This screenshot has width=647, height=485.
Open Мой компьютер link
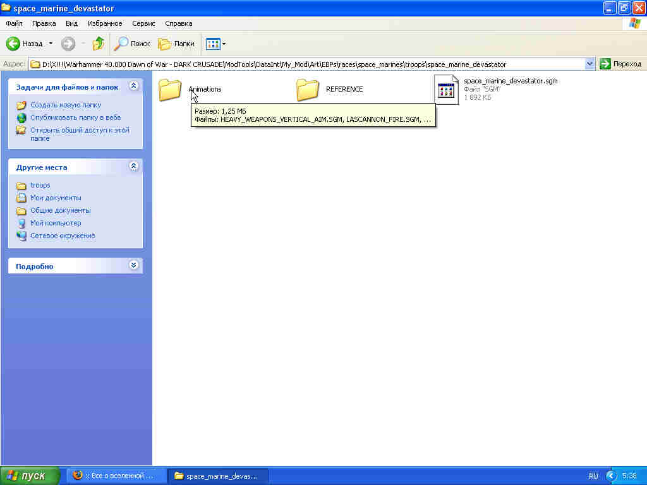click(56, 223)
